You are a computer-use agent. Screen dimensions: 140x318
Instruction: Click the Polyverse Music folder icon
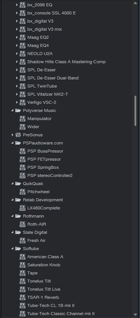pyautogui.click(x=18, y=110)
